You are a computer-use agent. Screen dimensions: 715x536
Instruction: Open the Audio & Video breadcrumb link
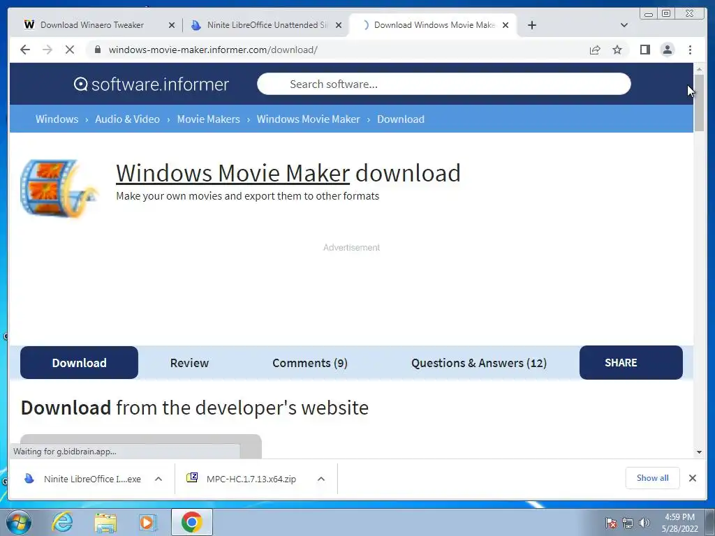127,119
